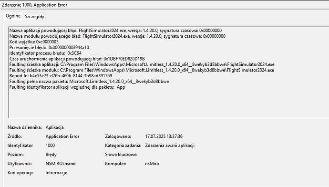
Task: Click the 'Poziom:' label
Action: pyautogui.click(x=16, y=155)
